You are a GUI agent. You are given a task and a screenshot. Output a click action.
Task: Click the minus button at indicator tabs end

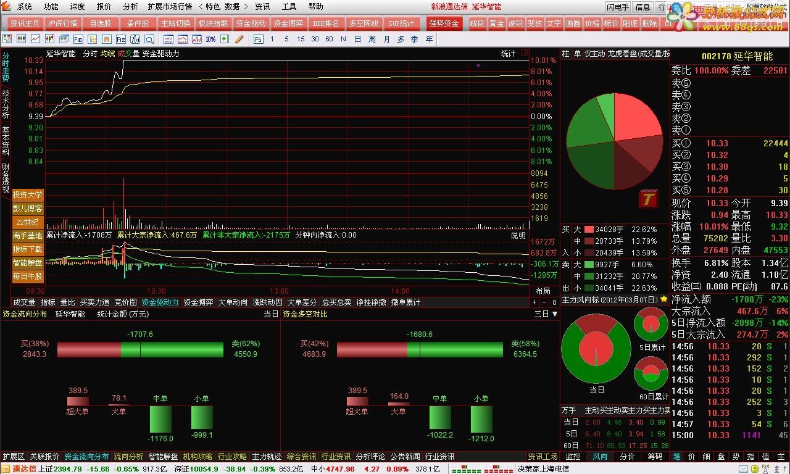(x=545, y=302)
